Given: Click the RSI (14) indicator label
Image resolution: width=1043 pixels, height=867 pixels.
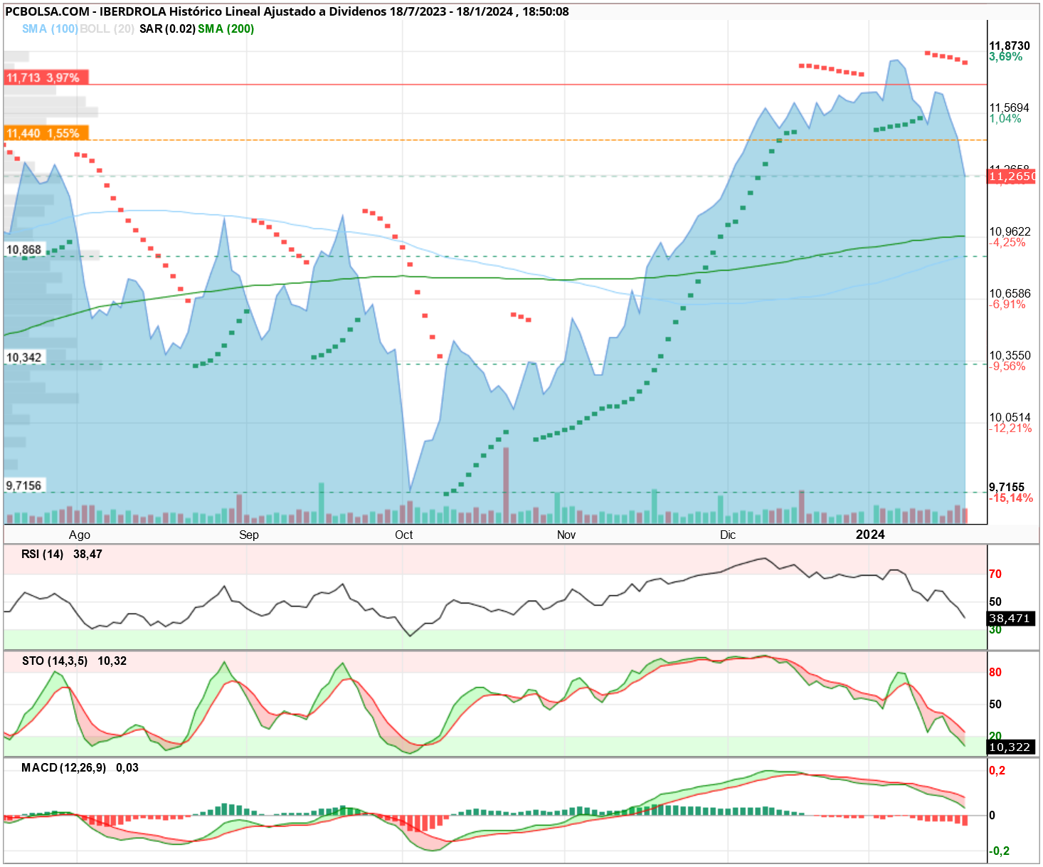Looking at the screenshot, I should [43, 554].
